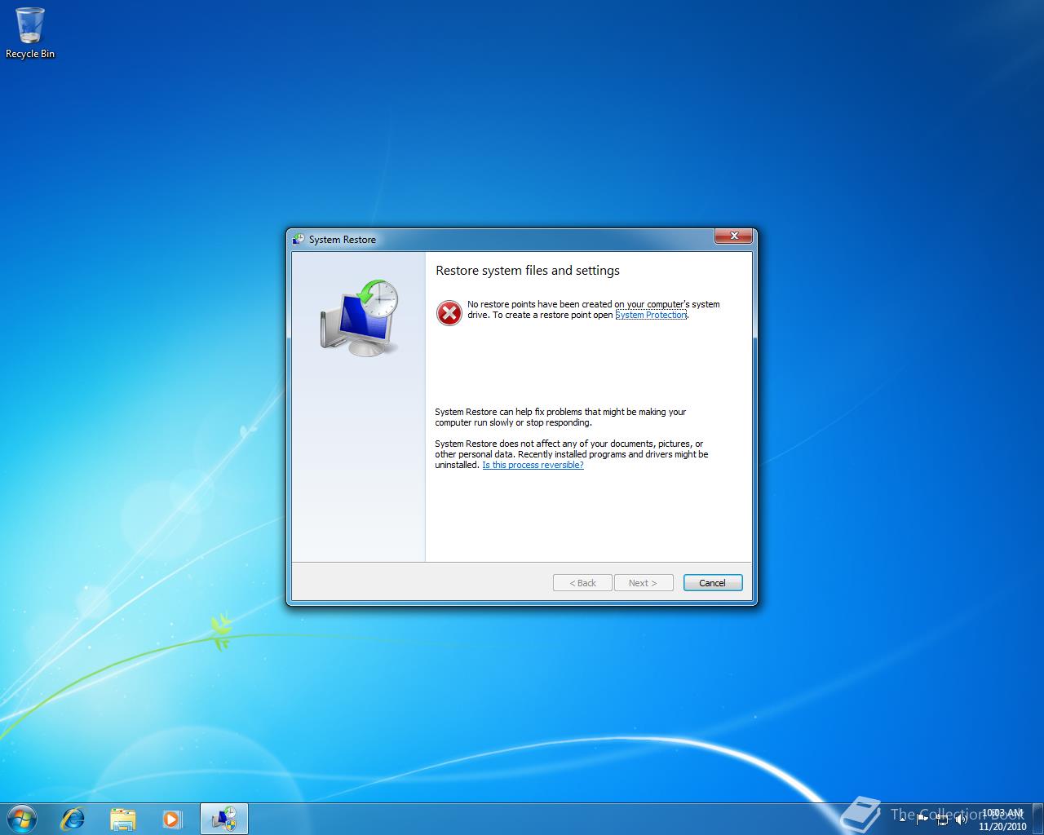Open the volume speaker tray icon

(962, 819)
